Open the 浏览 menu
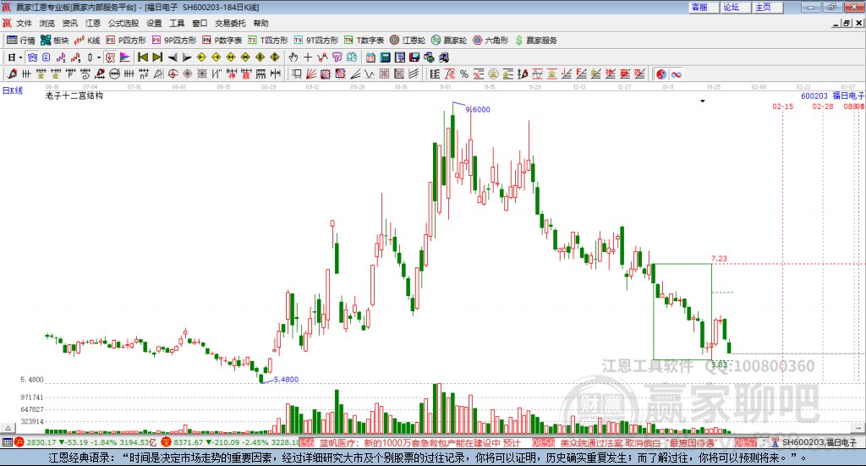866x466 pixels. [47, 23]
